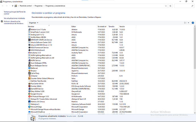Select Arturia Software Center 2.6.0 entry
196x122 pixels.
[x=82, y=42]
